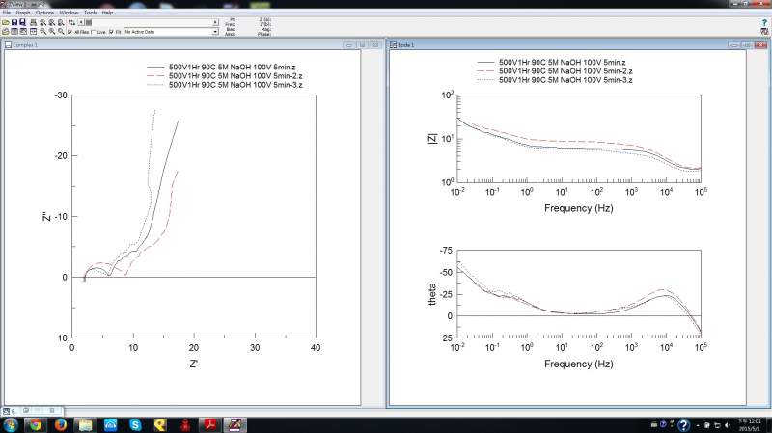The height and width of the screenshot is (433, 772).
Task: Minimize the Complex 1 window
Action: [x=349, y=44]
